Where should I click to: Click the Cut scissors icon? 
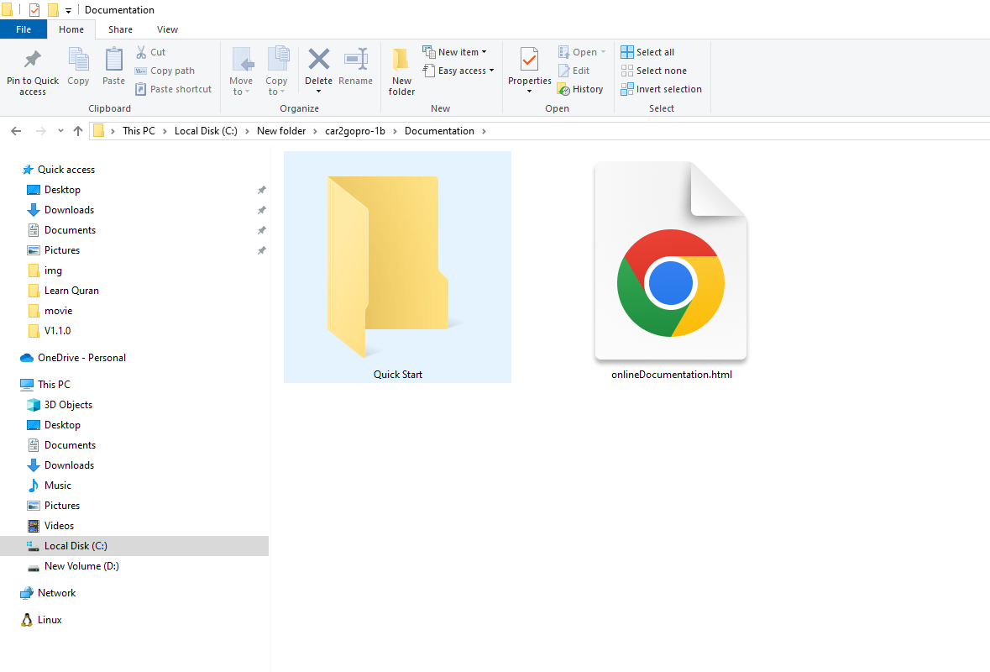coord(141,52)
